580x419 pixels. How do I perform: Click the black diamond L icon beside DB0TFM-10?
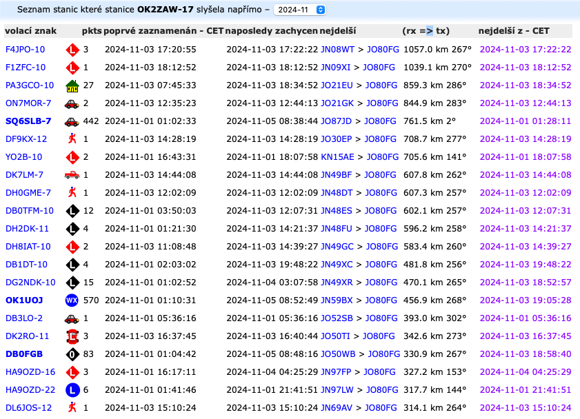(72, 211)
